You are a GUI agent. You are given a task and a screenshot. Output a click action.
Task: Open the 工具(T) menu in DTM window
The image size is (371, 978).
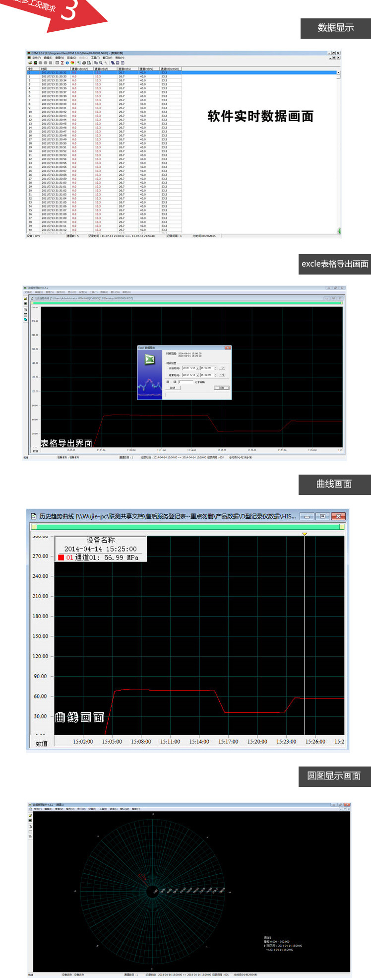coord(95,58)
